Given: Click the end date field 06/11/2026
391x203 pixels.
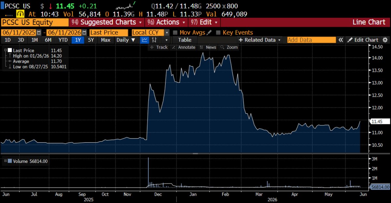Looking at the screenshot, I should [64, 33].
